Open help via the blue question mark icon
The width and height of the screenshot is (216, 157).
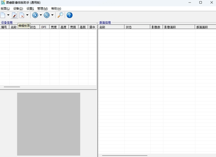(x=69, y=15)
